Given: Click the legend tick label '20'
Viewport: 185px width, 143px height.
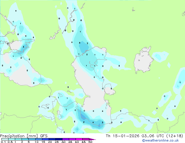Looking at the screenshot, I should (50, 142).
